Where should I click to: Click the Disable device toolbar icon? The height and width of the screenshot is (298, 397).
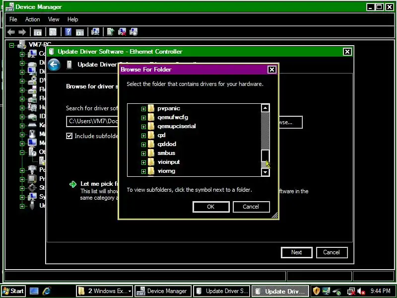pyautogui.click(x=133, y=32)
